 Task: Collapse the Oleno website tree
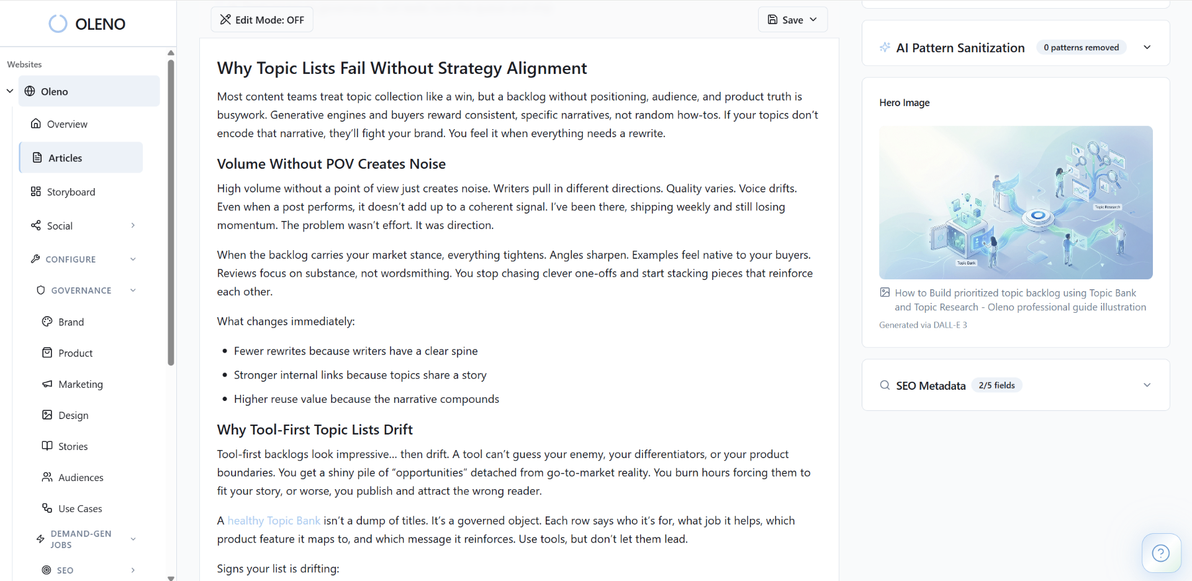9,91
